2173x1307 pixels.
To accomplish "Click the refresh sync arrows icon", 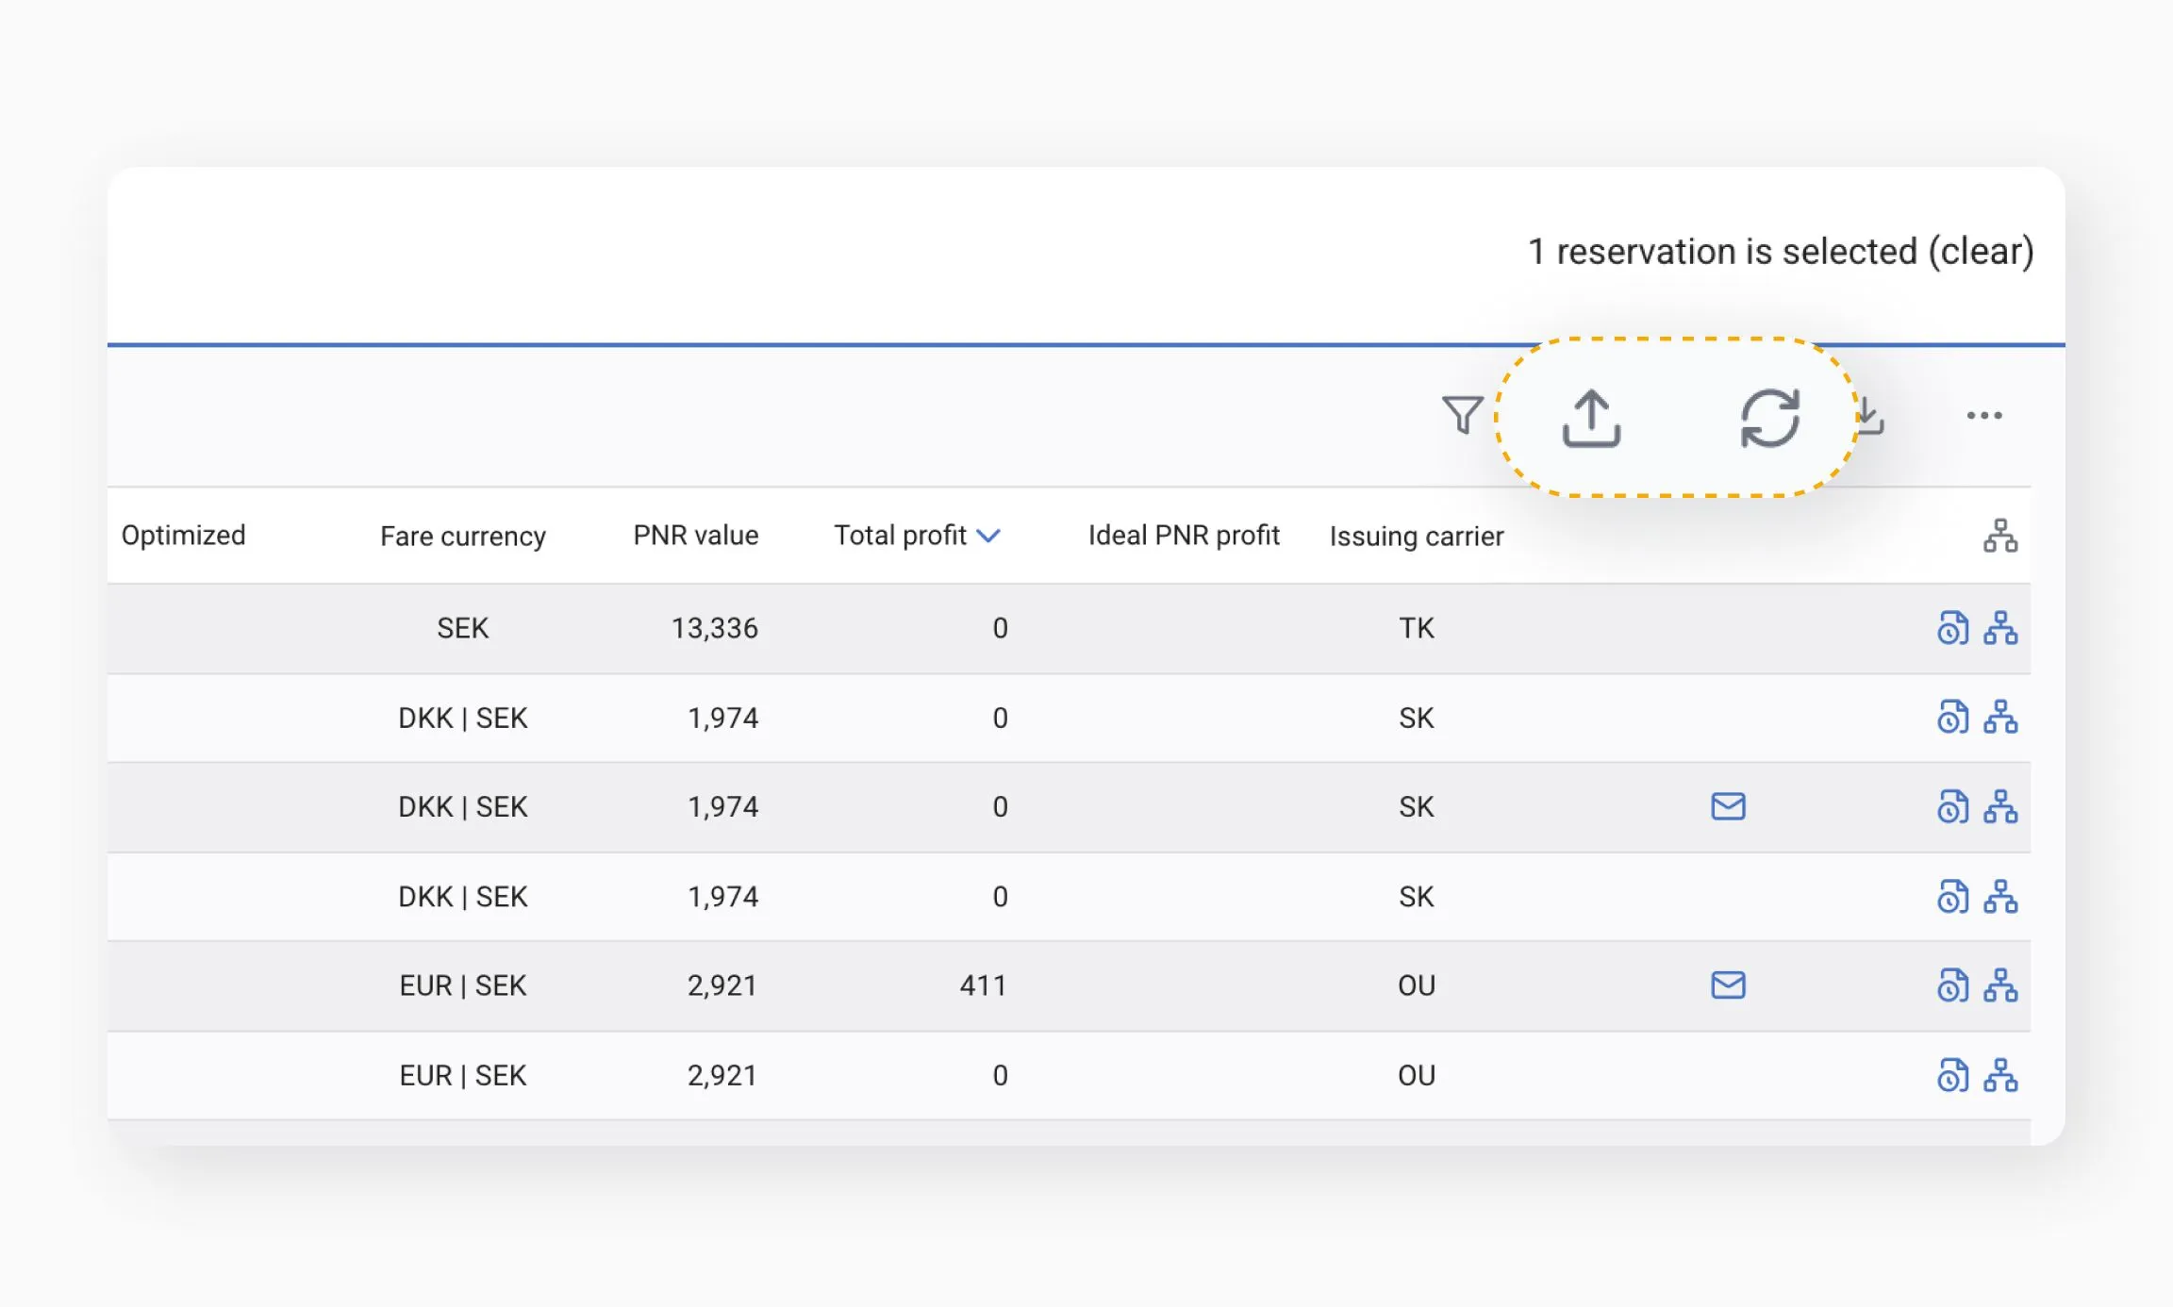I will (x=1769, y=418).
